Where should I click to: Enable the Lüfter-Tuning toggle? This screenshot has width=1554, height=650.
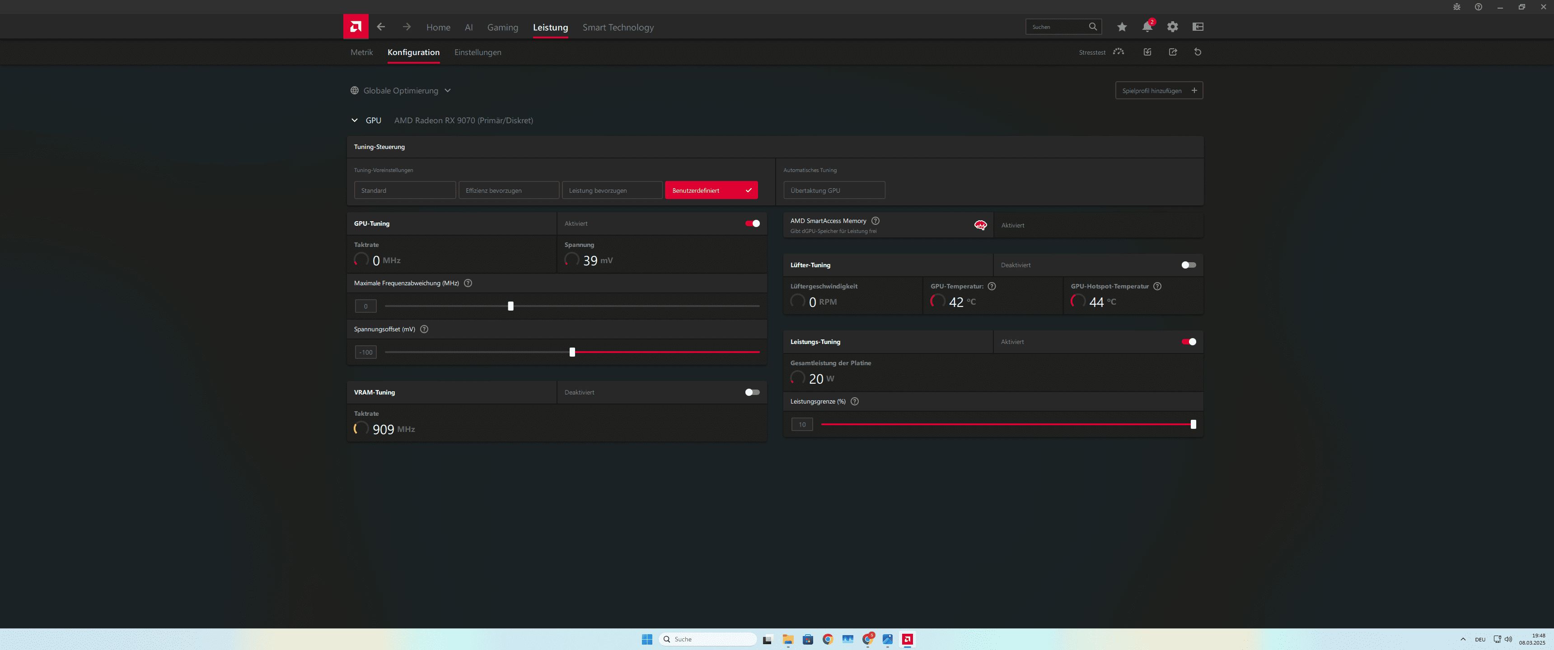tap(1188, 265)
